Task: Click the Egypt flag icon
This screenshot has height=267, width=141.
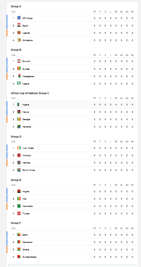Action: pos(19,25)
